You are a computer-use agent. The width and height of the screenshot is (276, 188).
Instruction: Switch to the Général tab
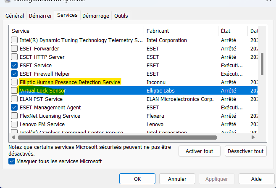pos(15,16)
